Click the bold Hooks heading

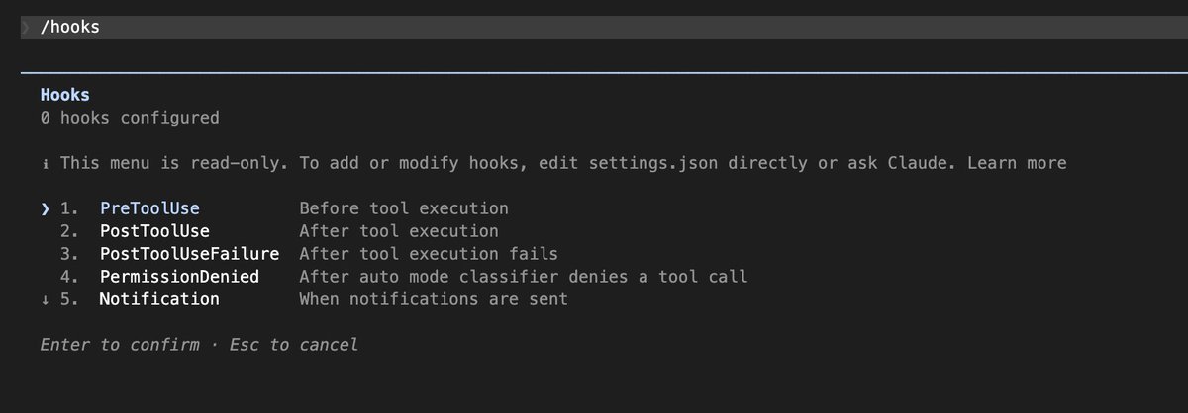[x=65, y=96]
